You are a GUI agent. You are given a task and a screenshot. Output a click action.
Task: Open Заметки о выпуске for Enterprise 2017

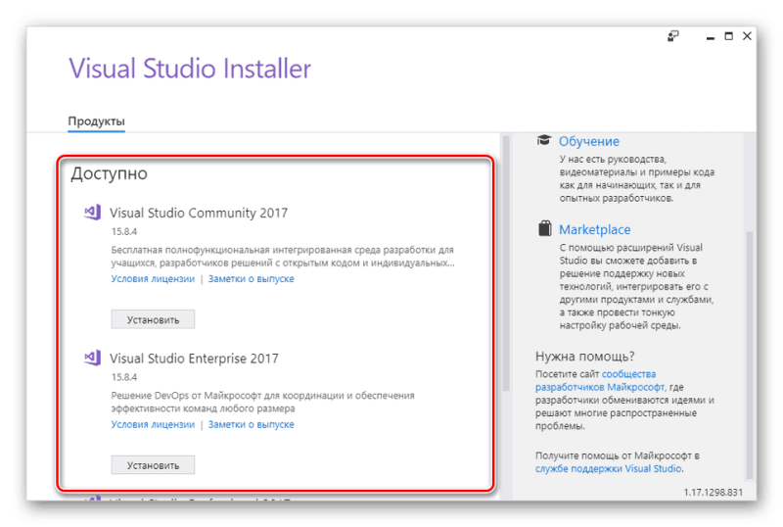tap(252, 424)
